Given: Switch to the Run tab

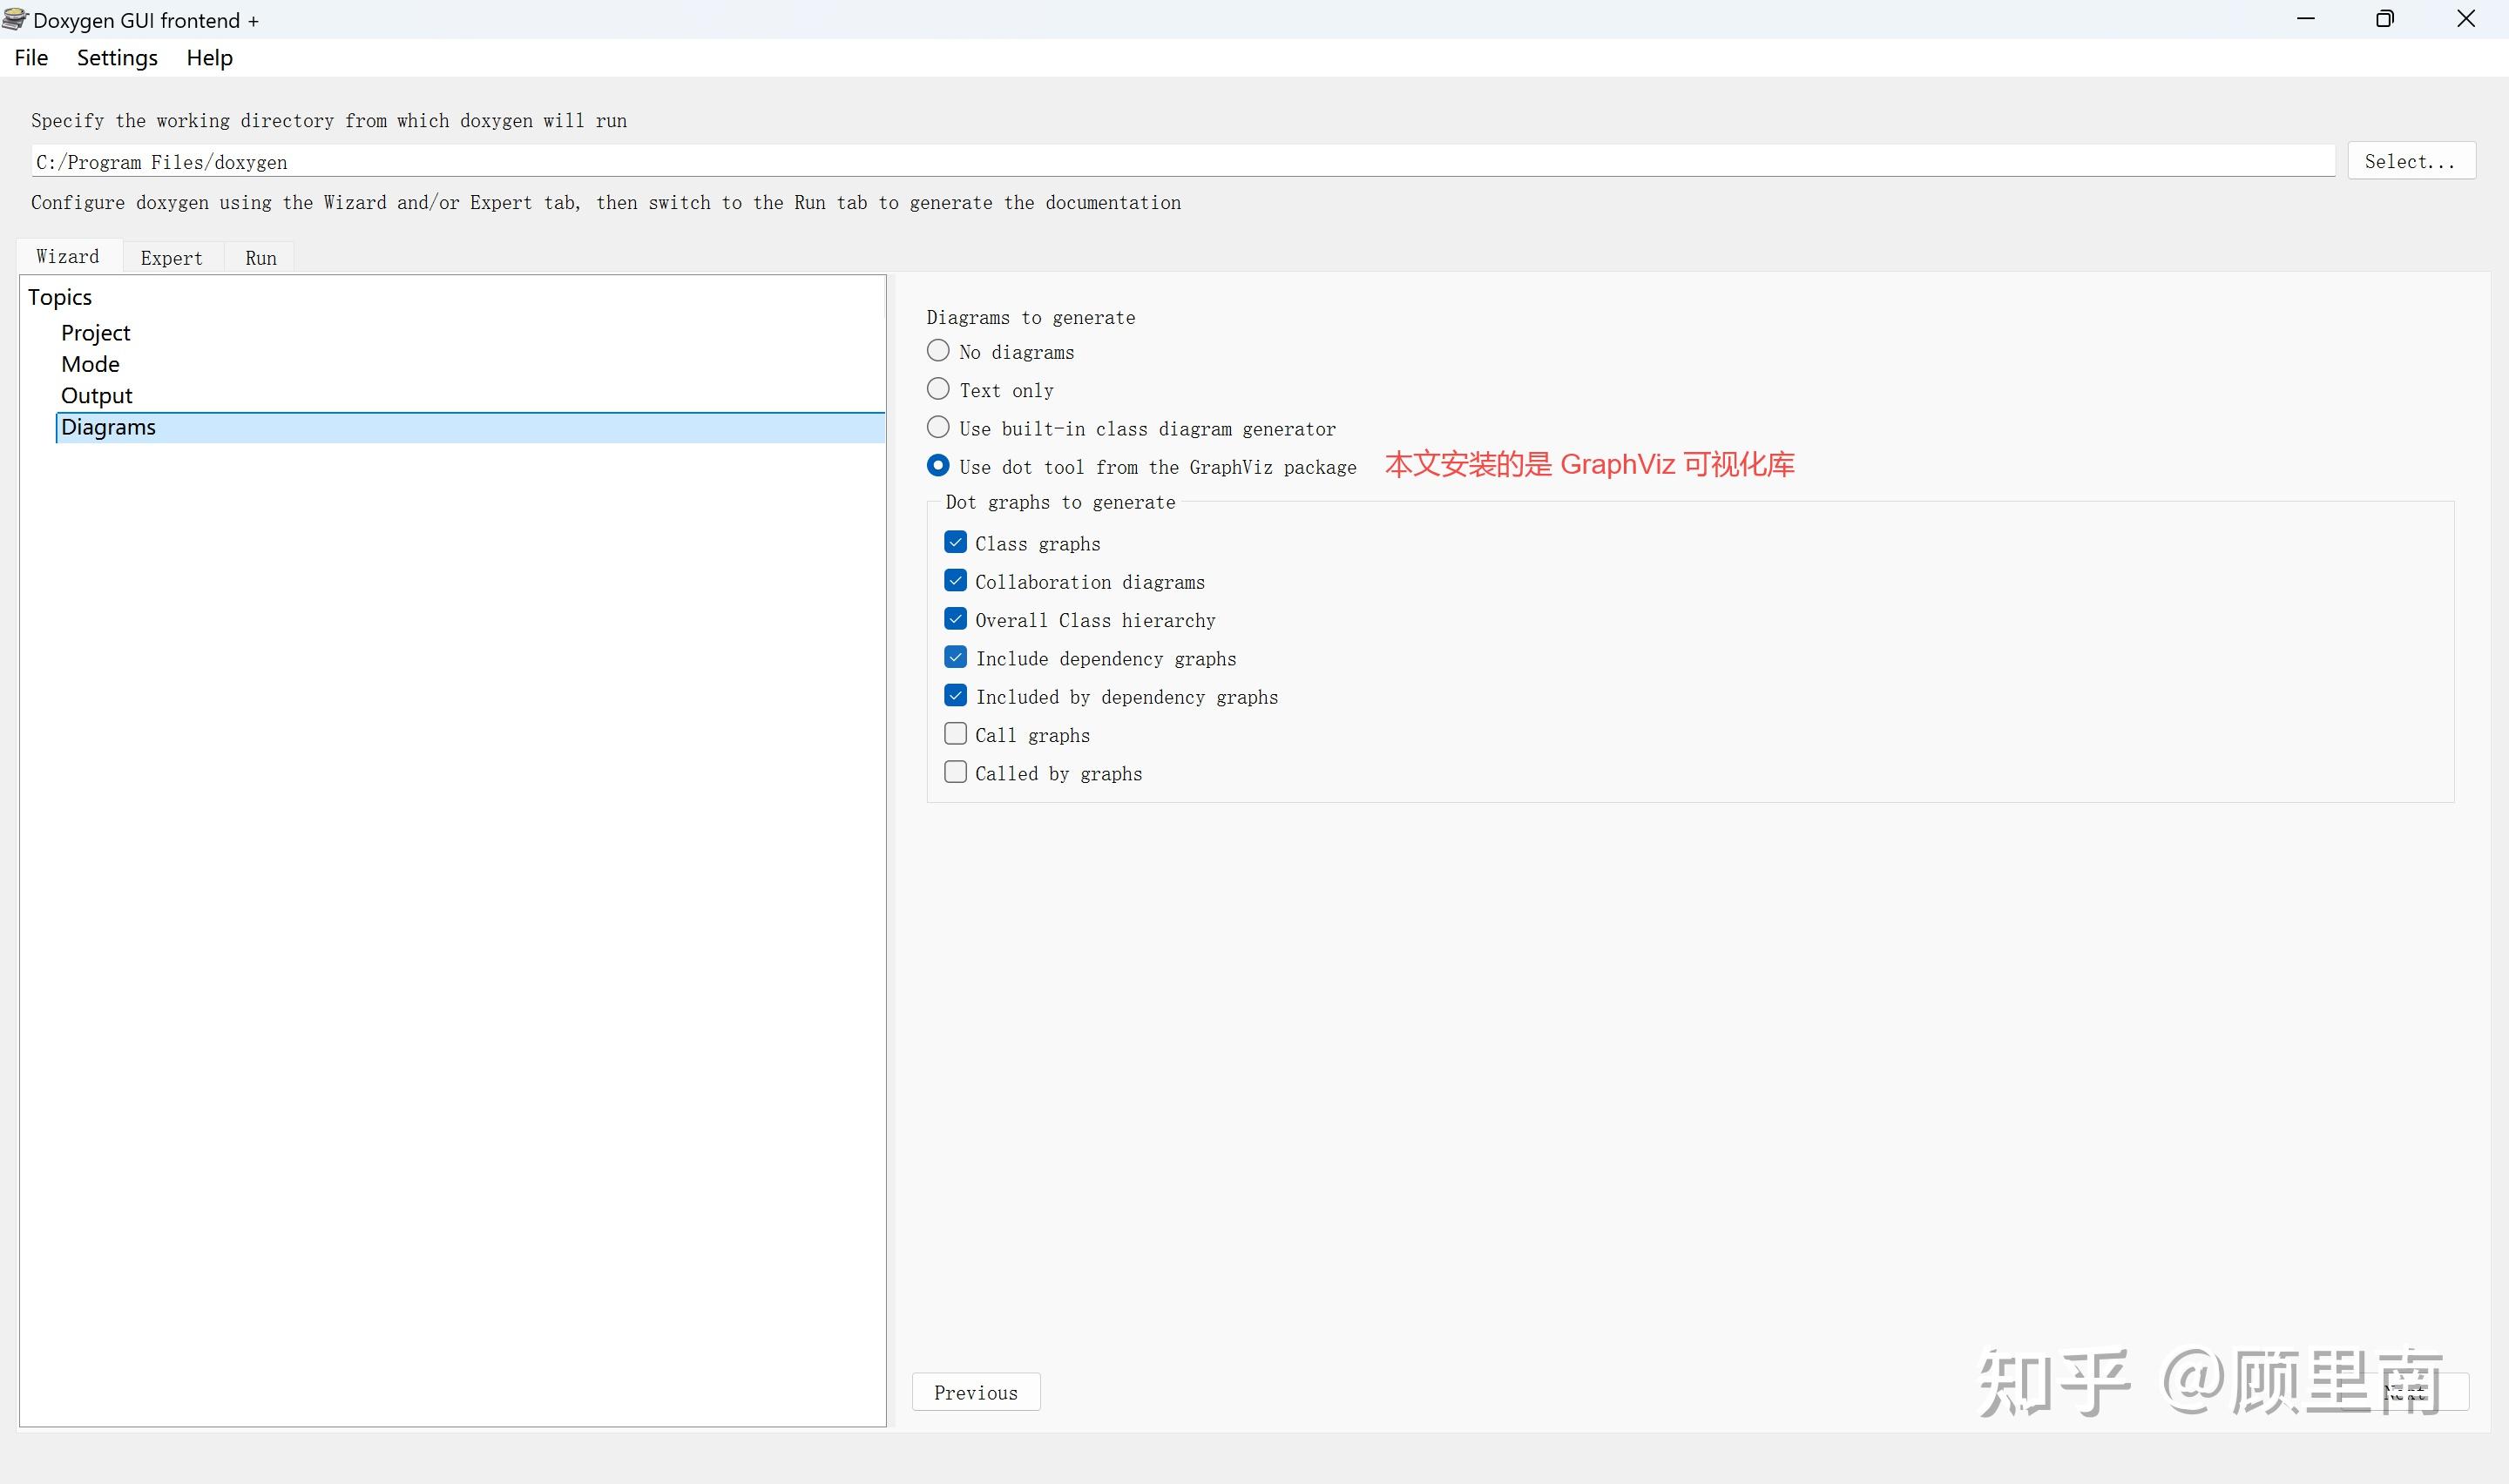Looking at the screenshot, I should pos(260,258).
